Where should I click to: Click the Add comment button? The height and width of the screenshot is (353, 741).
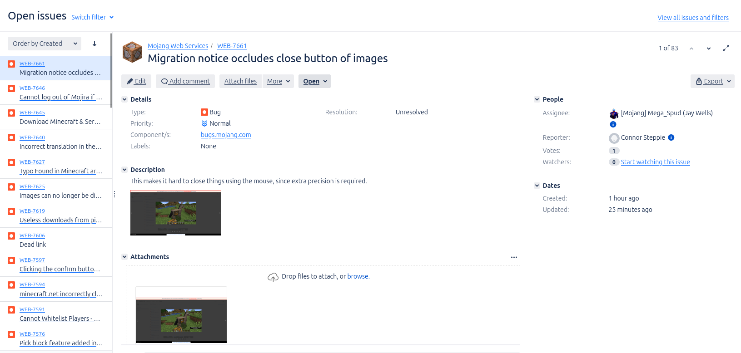[x=185, y=81]
